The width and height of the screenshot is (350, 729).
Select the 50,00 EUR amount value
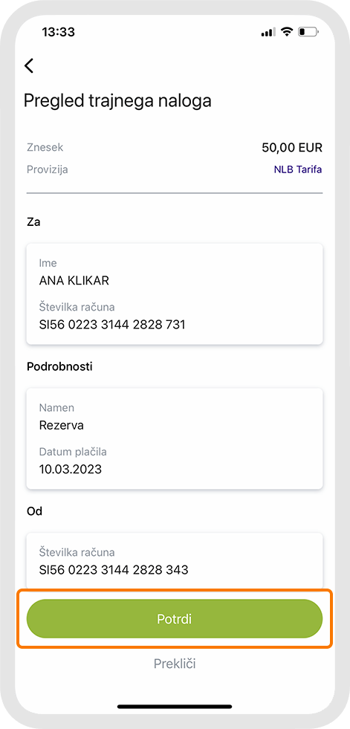(x=292, y=148)
